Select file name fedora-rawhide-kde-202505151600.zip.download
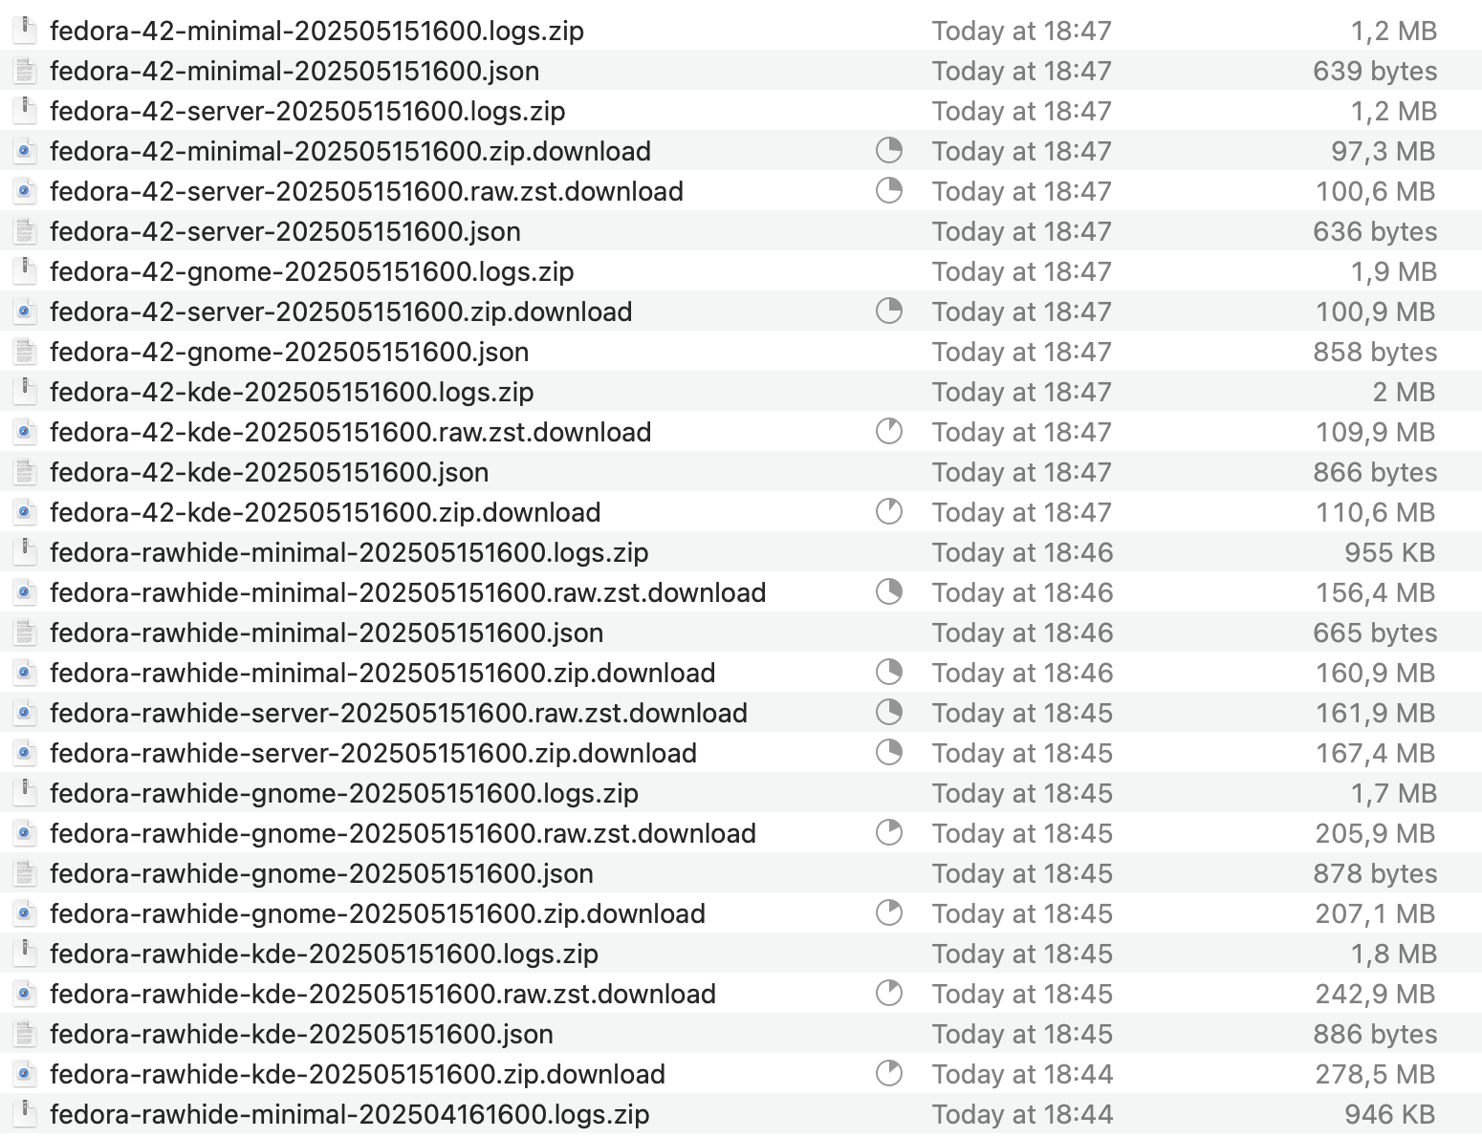This screenshot has height=1137, width=1482. point(358,1074)
